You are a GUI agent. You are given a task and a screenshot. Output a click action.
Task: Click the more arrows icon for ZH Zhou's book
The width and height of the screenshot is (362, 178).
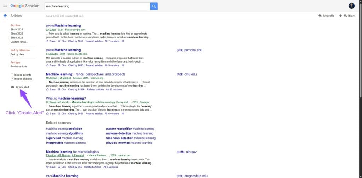[123, 41]
